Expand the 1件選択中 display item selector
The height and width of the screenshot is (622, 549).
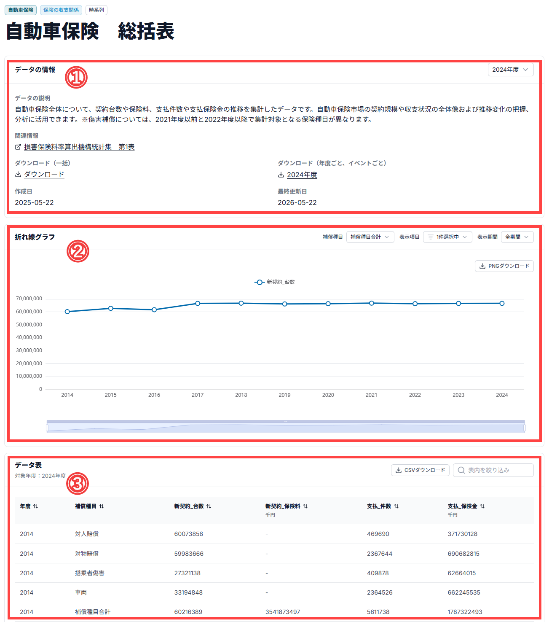coord(447,237)
